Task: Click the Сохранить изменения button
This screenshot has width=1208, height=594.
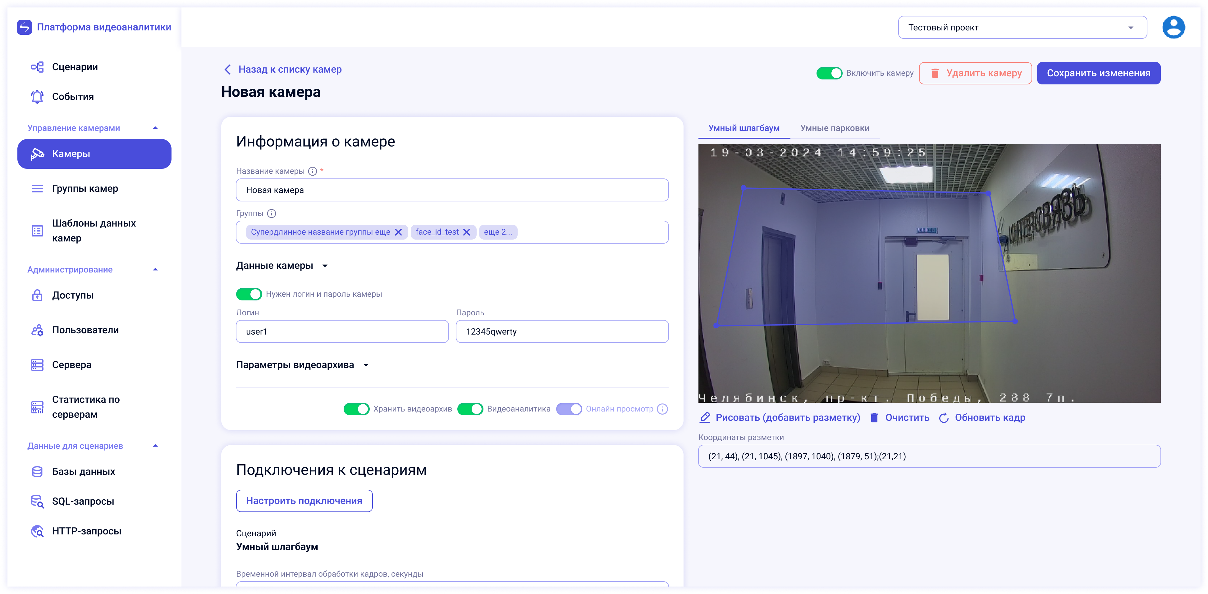Action: point(1098,73)
